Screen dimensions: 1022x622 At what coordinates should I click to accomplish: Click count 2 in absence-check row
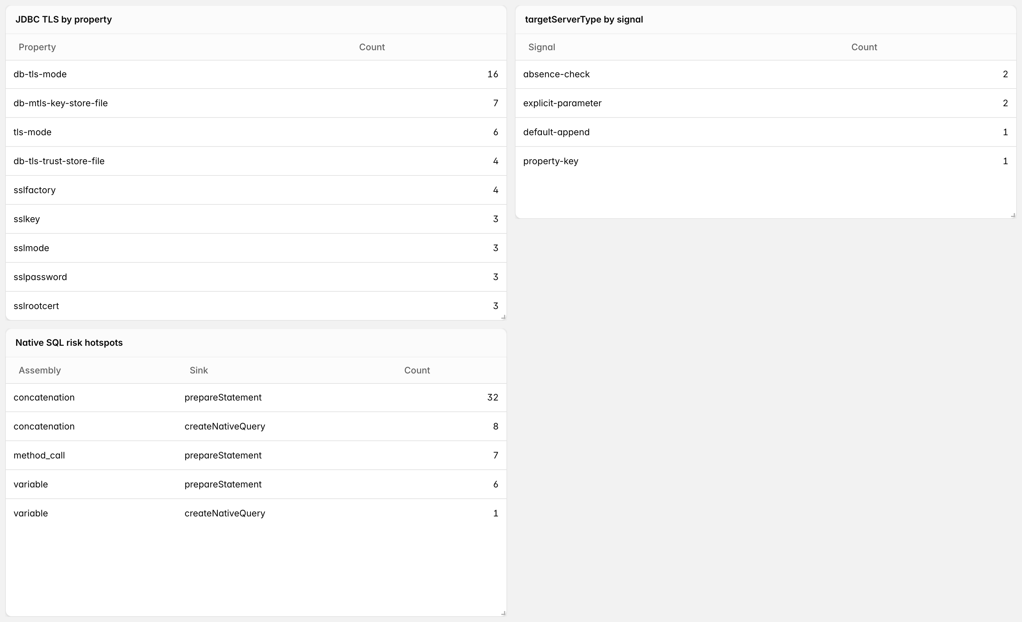point(1005,74)
